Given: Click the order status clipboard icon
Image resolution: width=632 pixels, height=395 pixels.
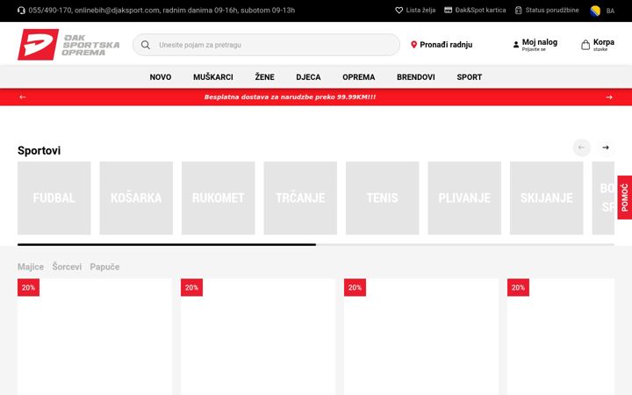Looking at the screenshot, I should point(519,10).
